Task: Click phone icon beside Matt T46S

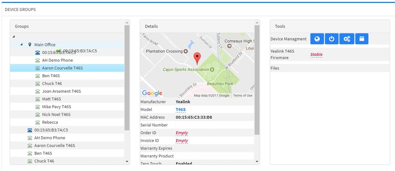Action: 38,99
